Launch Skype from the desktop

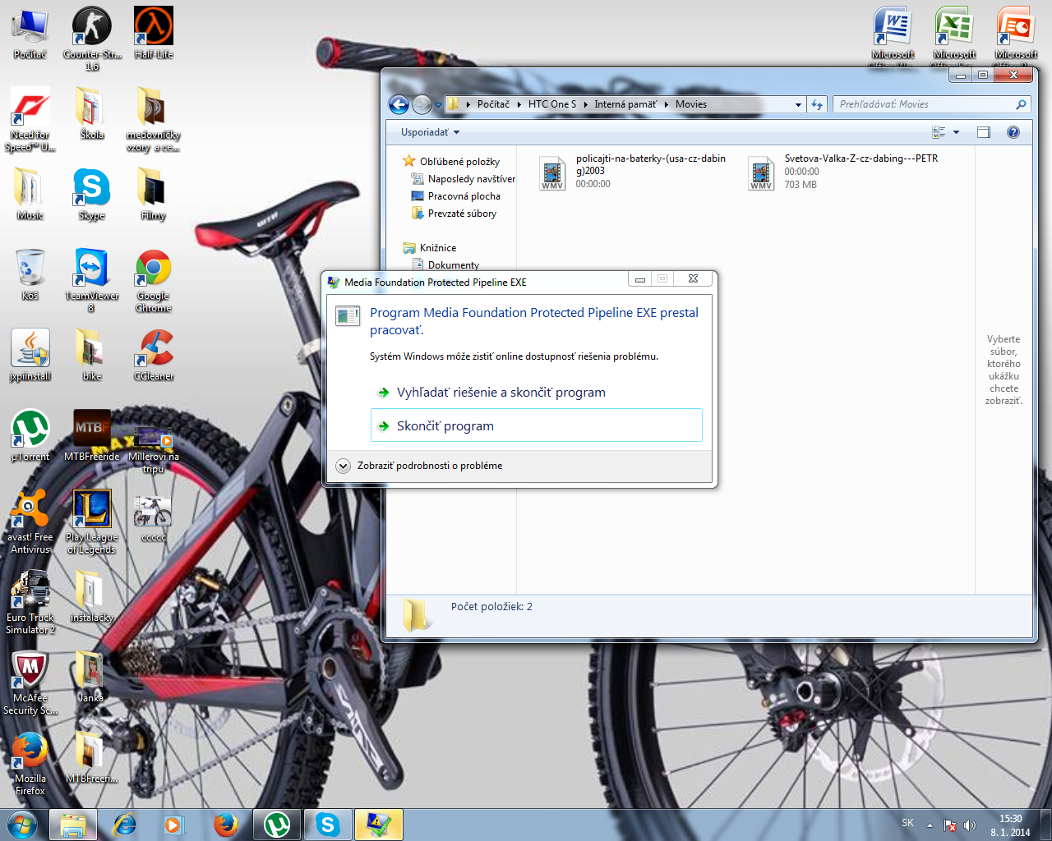(x=92, y=195)
